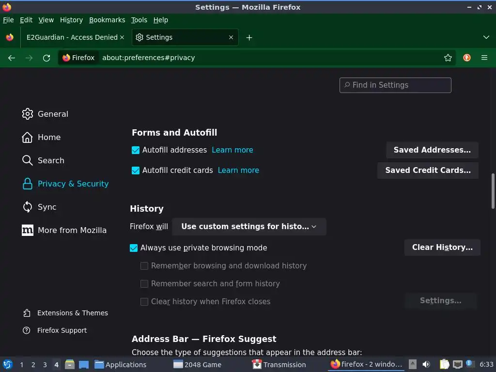Open the Search settings category
Viewport: 496px width, 372px height.
(43, 160)
